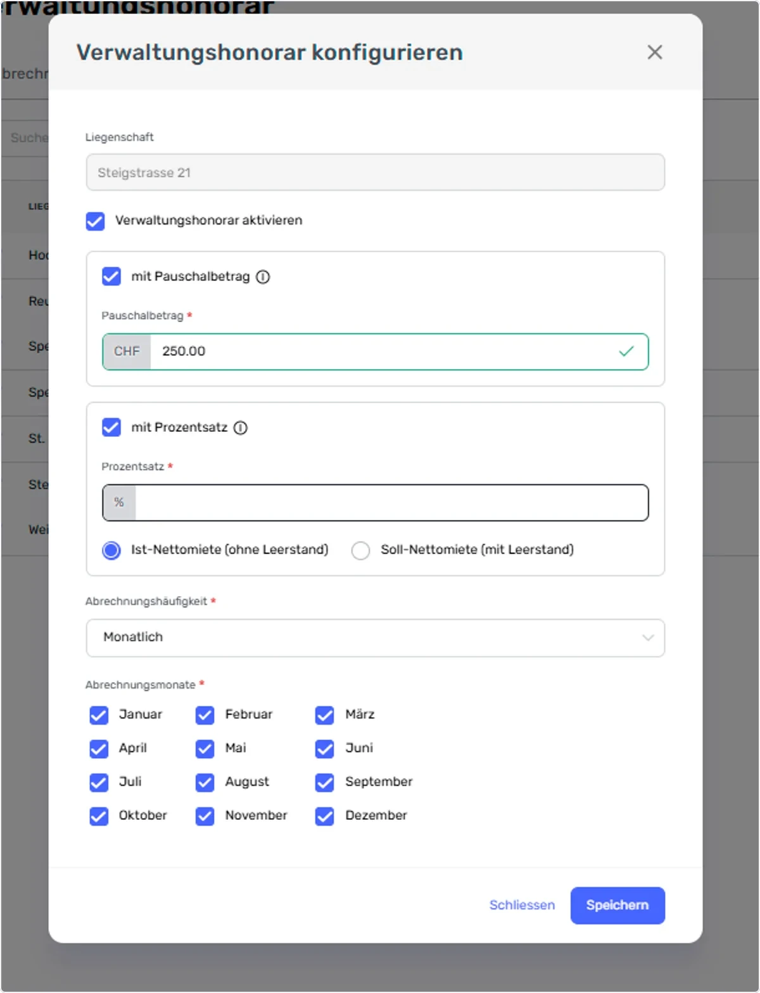Uncheck the Dezember month checkbox

coord(325,816)
